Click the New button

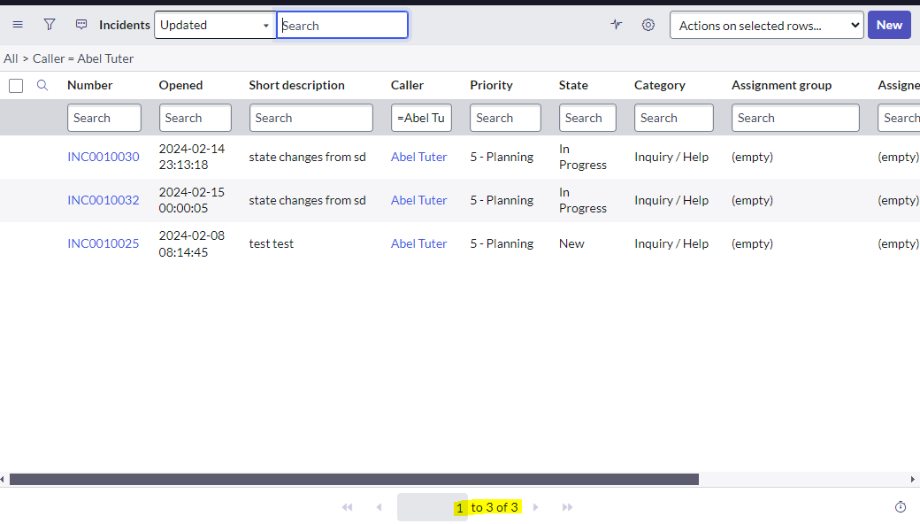889,25
